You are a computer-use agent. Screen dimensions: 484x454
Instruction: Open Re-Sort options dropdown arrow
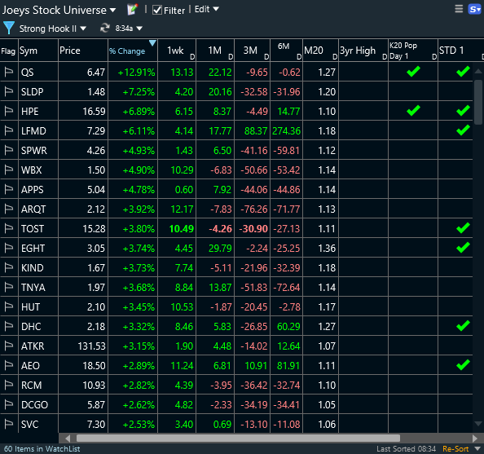[x=477, y=448]
